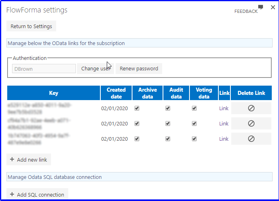Screen dimensions: 279x201
Task: Select the third row's 02/01/2020 date
Action: coord(114,139)
